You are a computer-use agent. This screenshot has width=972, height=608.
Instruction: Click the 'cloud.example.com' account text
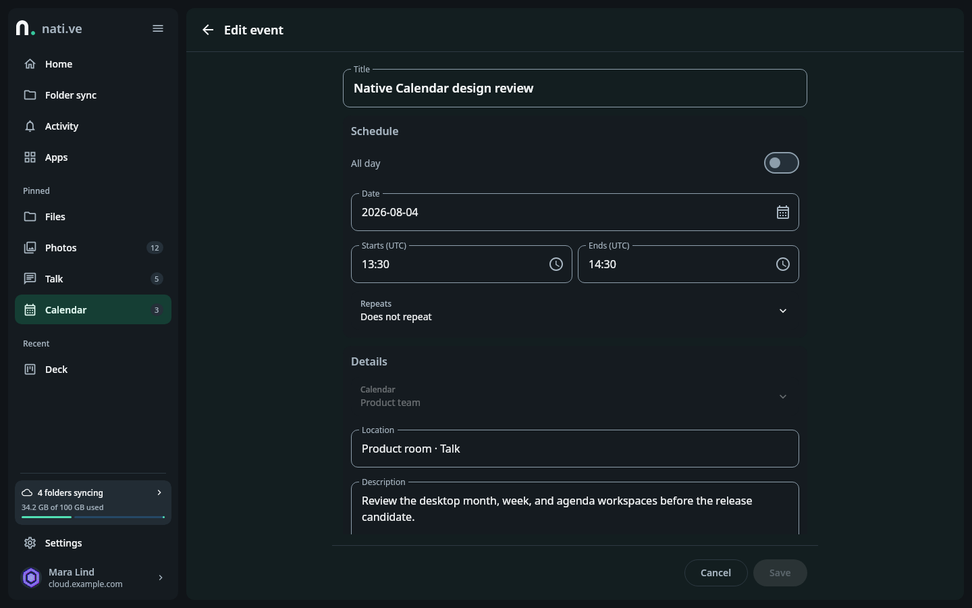86,584
